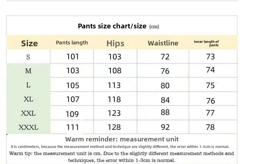Click the Hips column header
Image resolution: width=257 pixels, height=164 pixels.
[x=115, y=44]
